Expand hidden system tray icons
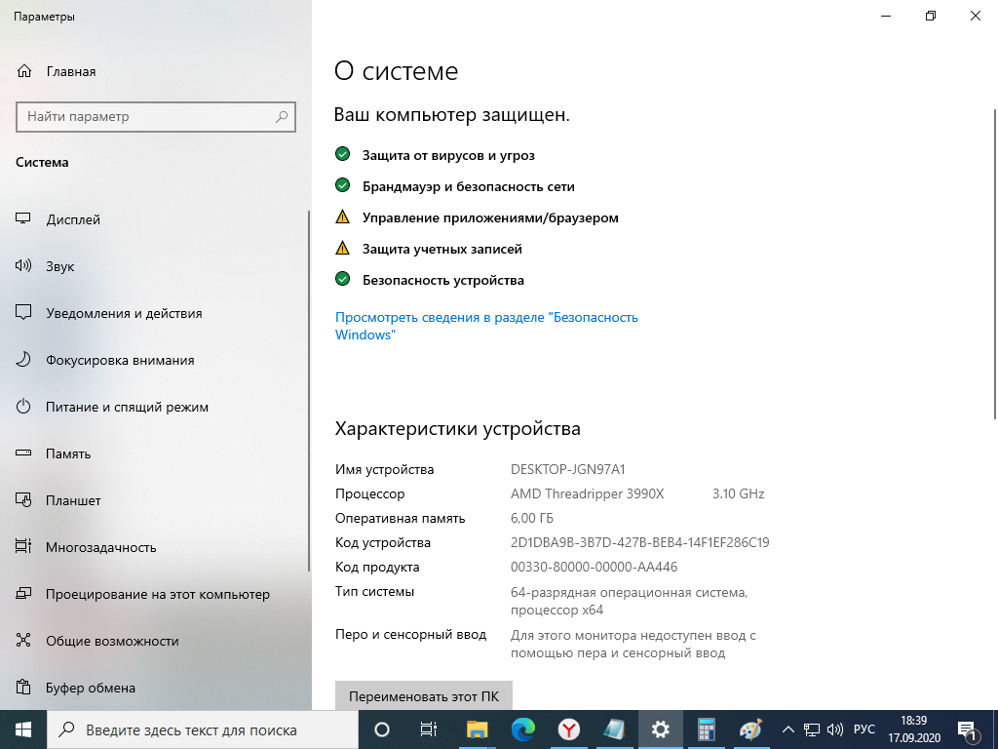Screen dimensions: 998x749 (x=787, y=729)
